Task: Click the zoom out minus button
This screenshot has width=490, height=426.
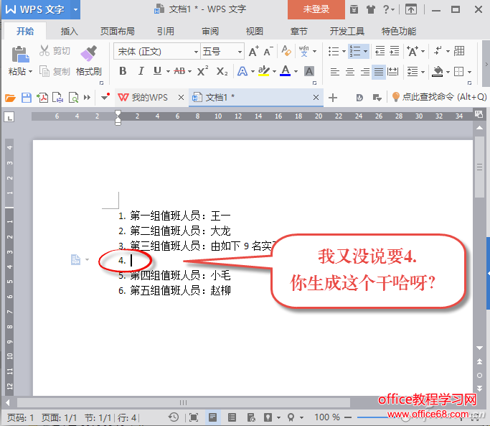Action: (348, 417)
